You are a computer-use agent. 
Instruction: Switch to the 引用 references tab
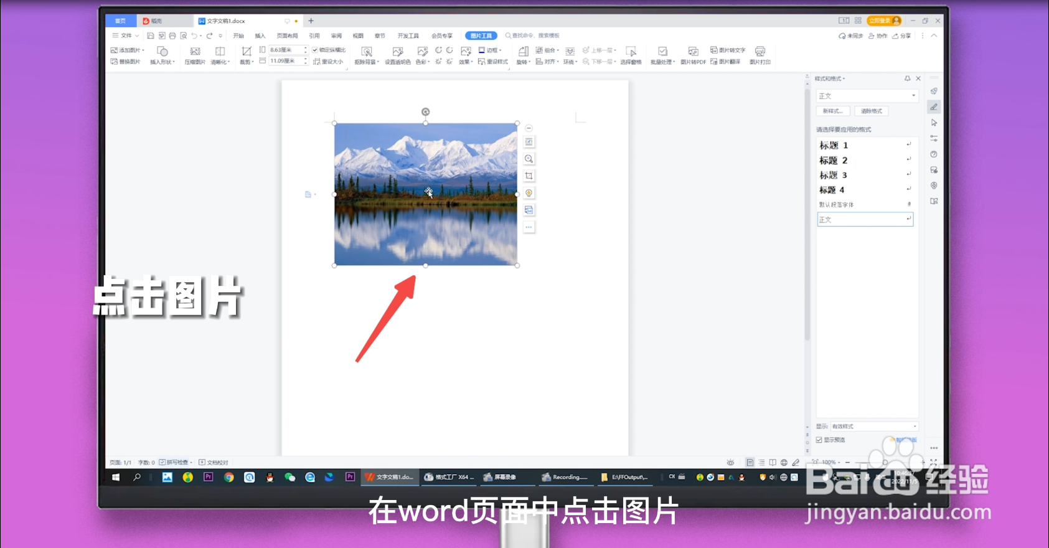click(314, 35)
